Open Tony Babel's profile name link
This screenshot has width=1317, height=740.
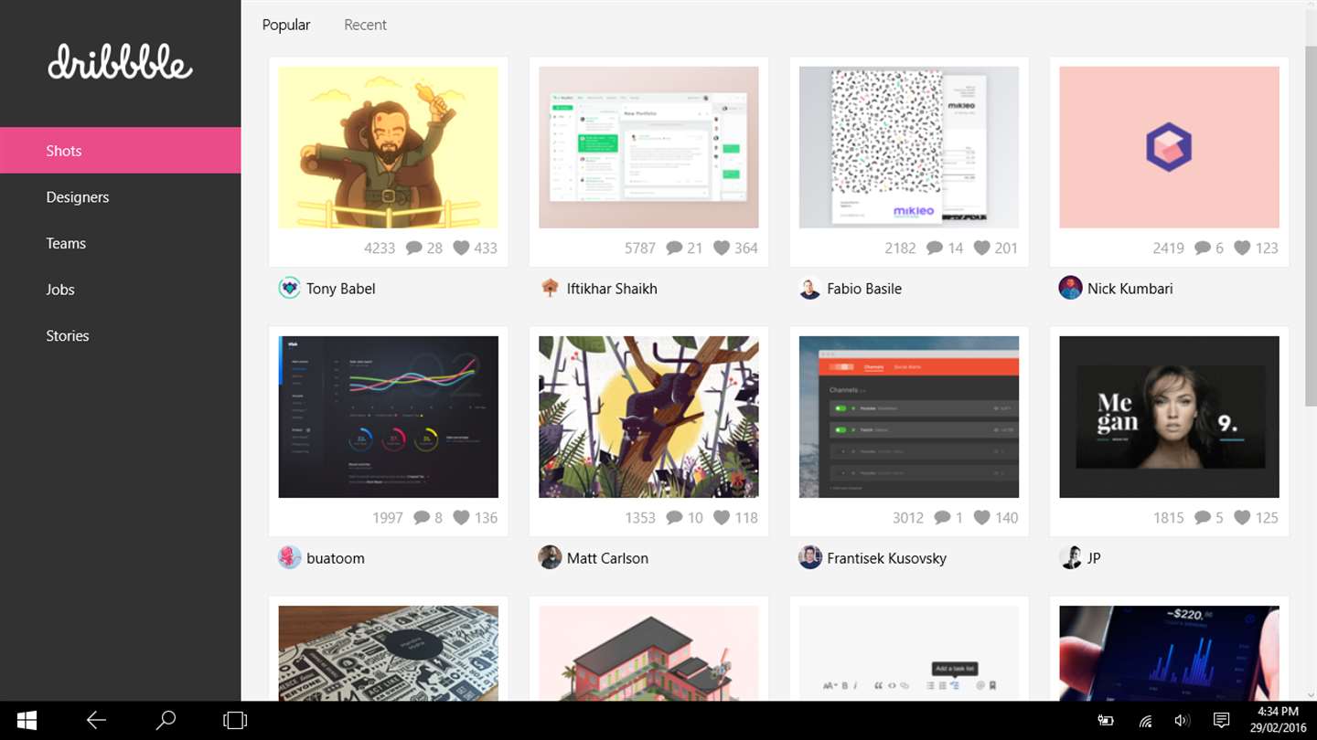click(x=340, y=289)
